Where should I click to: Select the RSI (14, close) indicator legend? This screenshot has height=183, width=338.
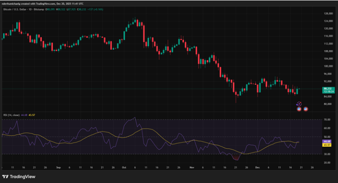pos(11,115)
